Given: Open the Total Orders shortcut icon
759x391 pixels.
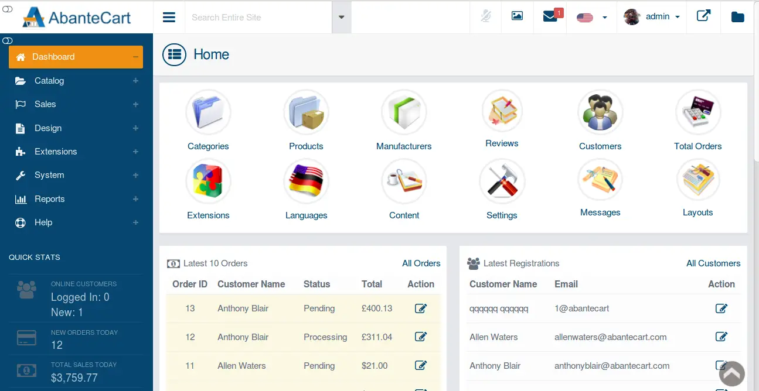Looking at the screenshot, I should 698,112.
